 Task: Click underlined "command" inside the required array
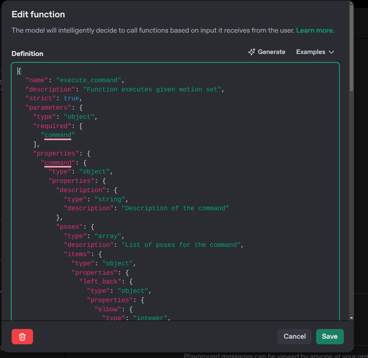tap(58, 135)
